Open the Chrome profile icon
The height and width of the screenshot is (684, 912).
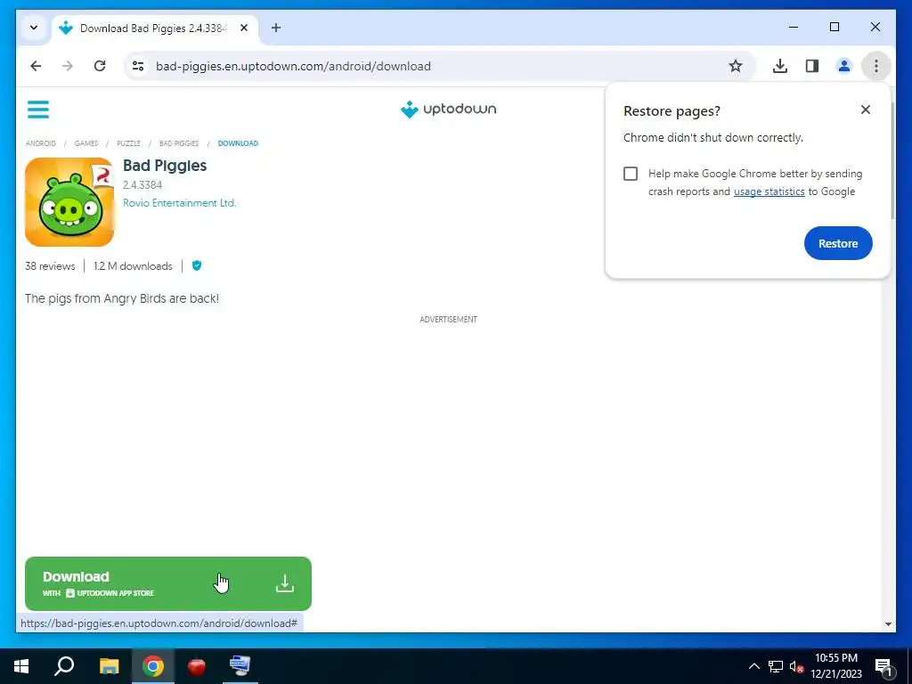[844, 66]
